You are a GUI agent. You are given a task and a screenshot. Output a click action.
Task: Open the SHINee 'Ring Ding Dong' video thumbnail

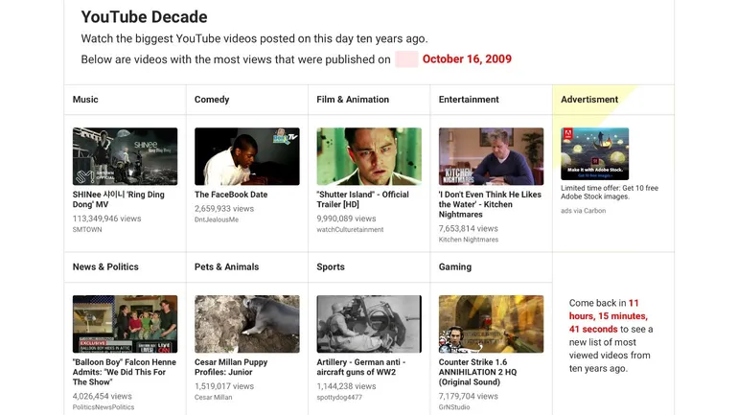tap(125, 156)
